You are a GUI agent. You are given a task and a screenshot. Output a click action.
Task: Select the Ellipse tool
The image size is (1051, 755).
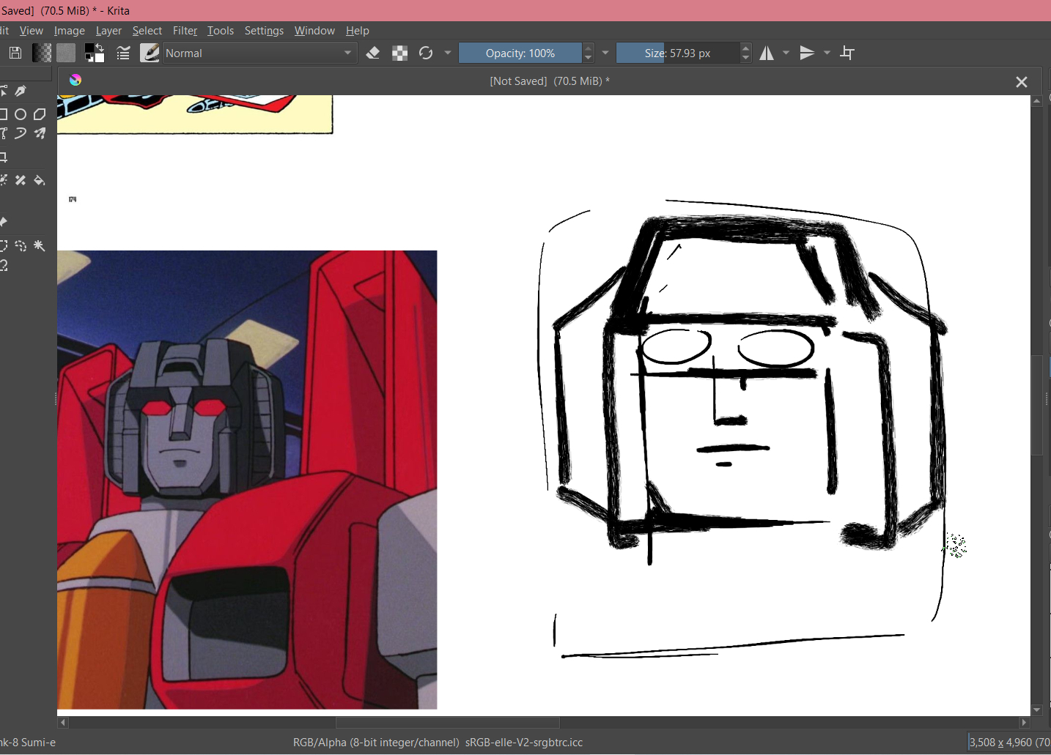[21, 114]
